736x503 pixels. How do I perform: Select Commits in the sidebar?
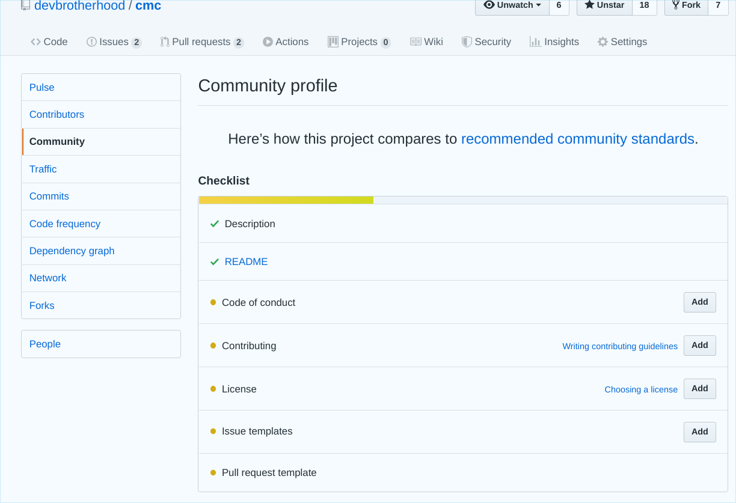tap(101, 197)
